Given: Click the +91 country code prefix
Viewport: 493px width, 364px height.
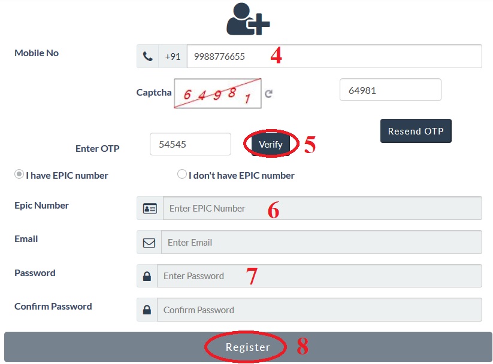Looking at the screenshot, I should pyautogui.click(x=173, y=56).
